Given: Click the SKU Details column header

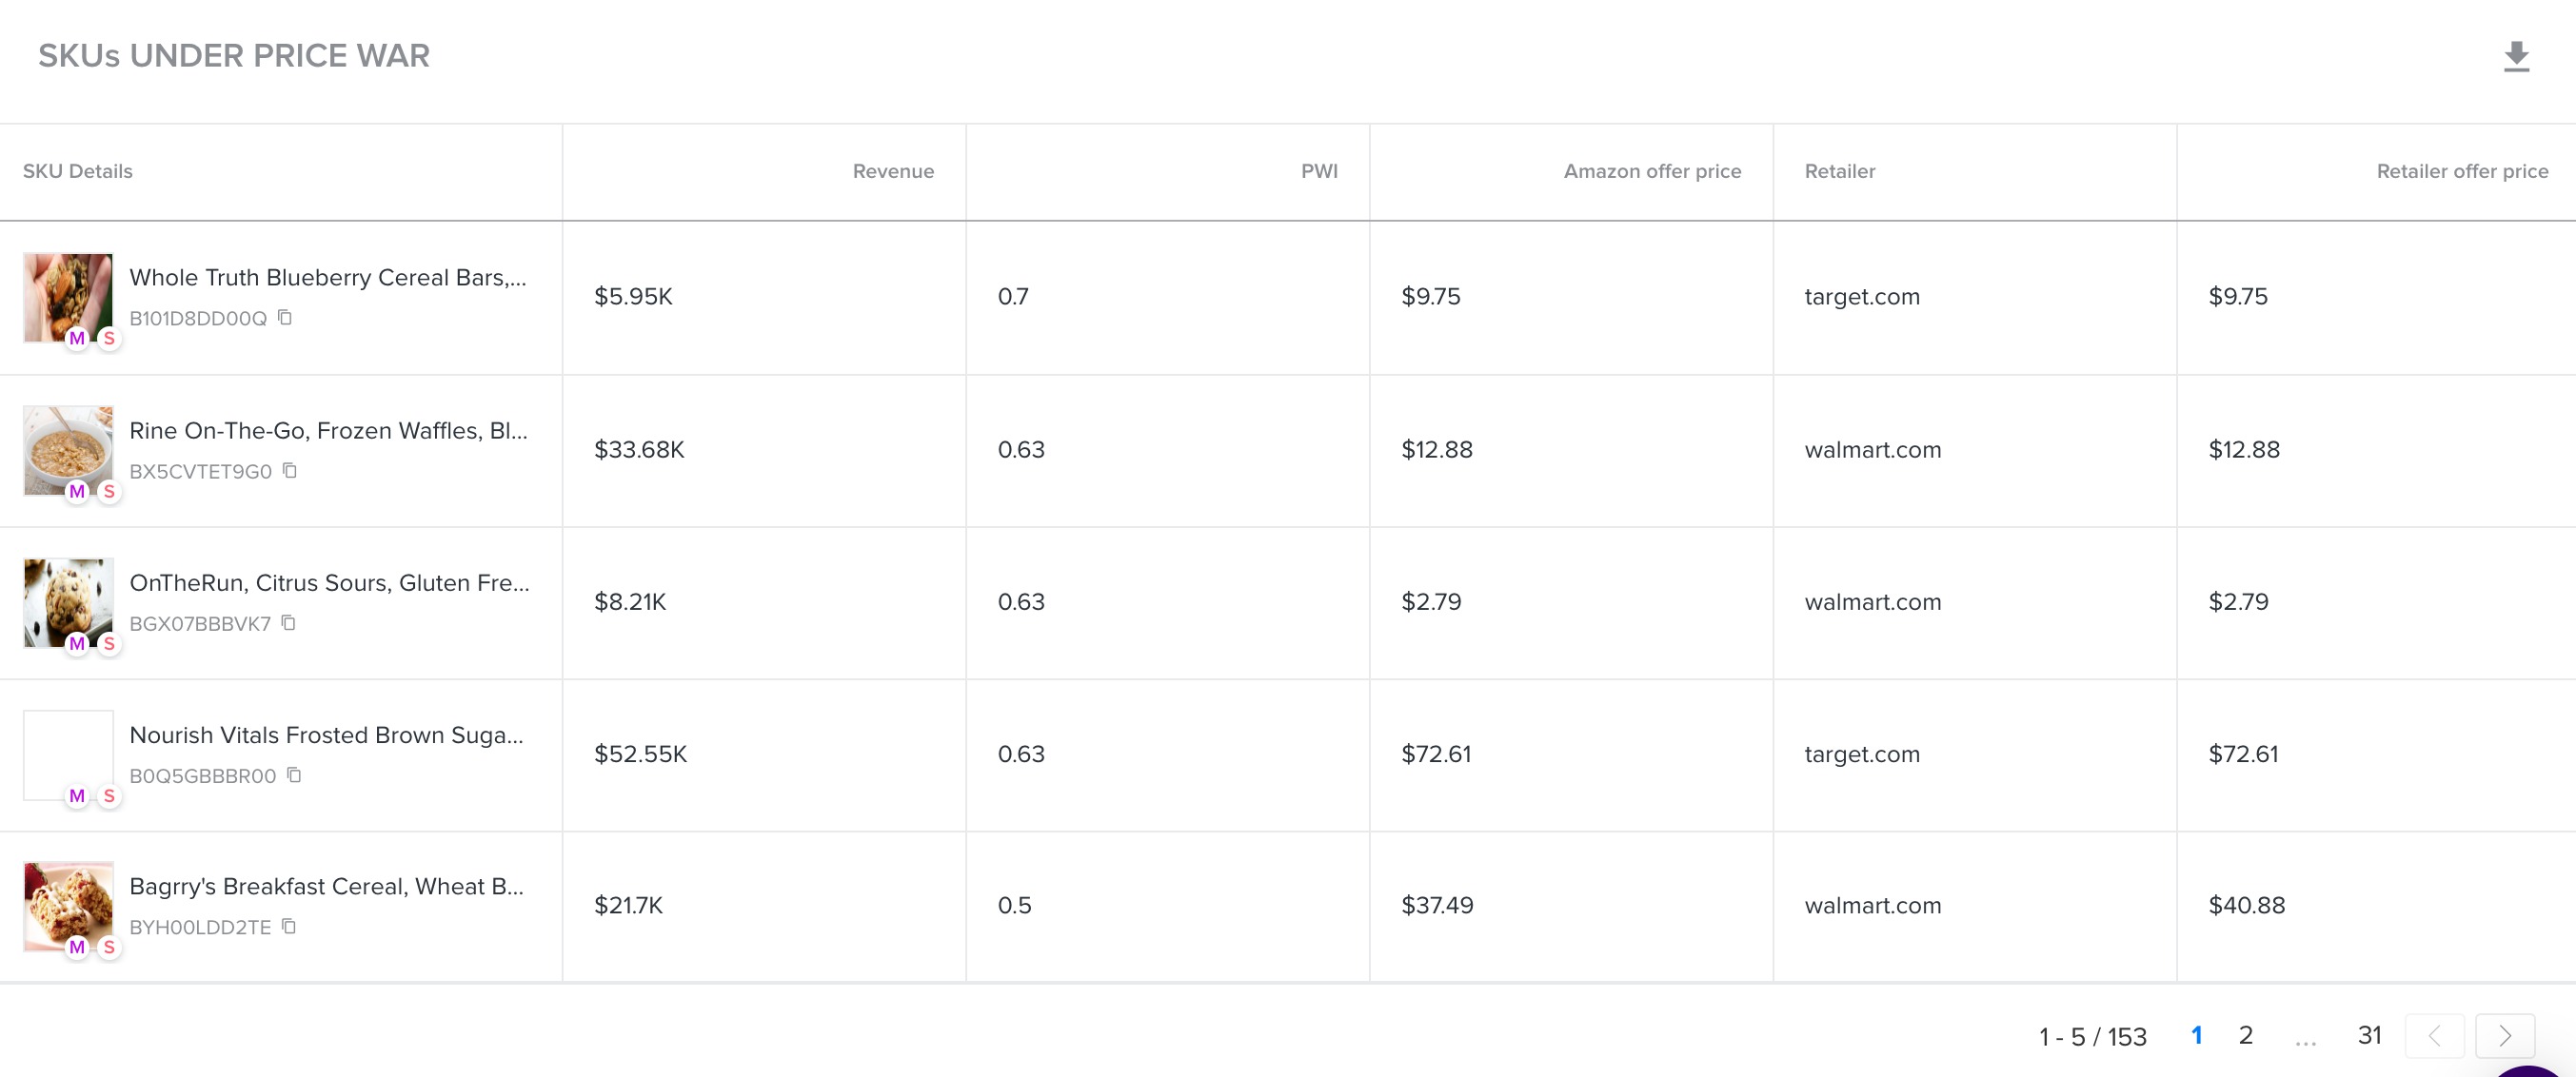Looking at the screenshot, I should point(78,171).
